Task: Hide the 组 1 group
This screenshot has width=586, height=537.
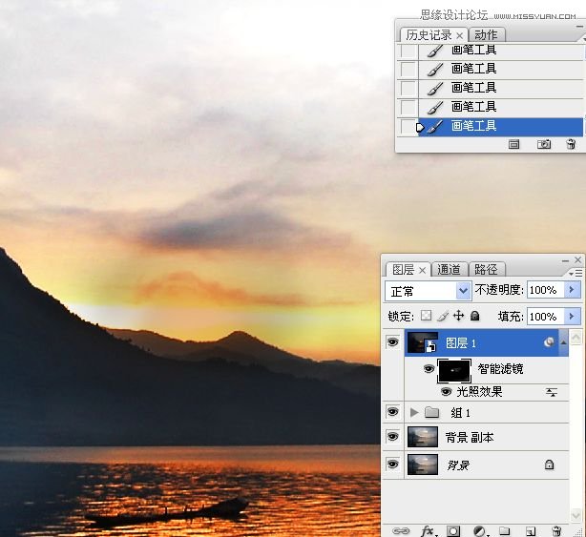Action: [x=392, y=412]
